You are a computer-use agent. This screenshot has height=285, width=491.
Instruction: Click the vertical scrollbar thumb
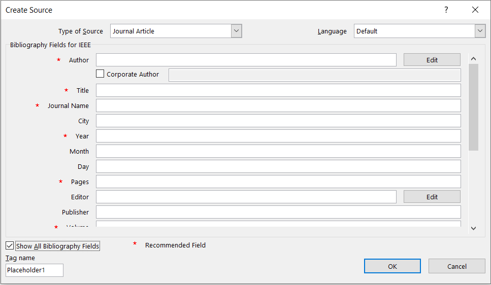tap(473, 108)
